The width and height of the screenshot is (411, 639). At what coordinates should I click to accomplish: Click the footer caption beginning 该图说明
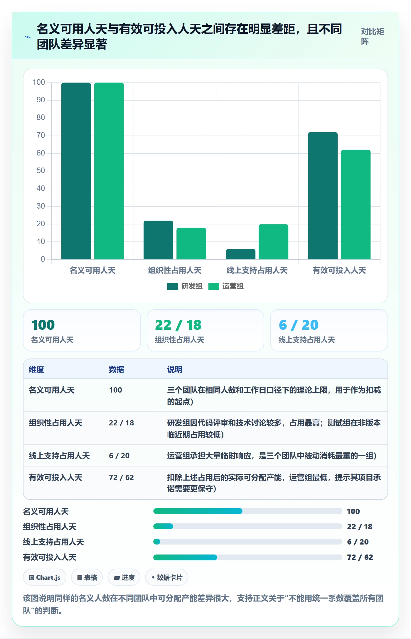(203, 604)
